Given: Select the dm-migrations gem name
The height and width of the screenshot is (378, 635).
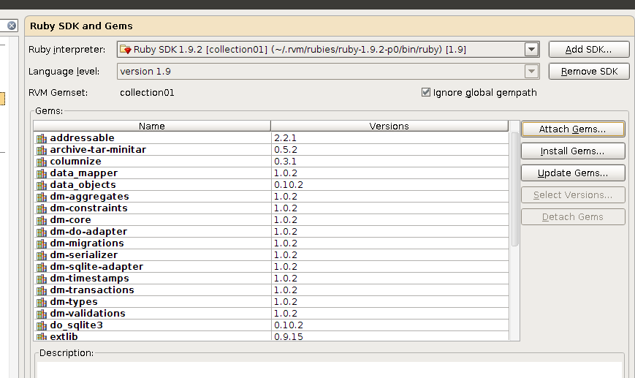Looking at the screenshot, I should [87, 243].
